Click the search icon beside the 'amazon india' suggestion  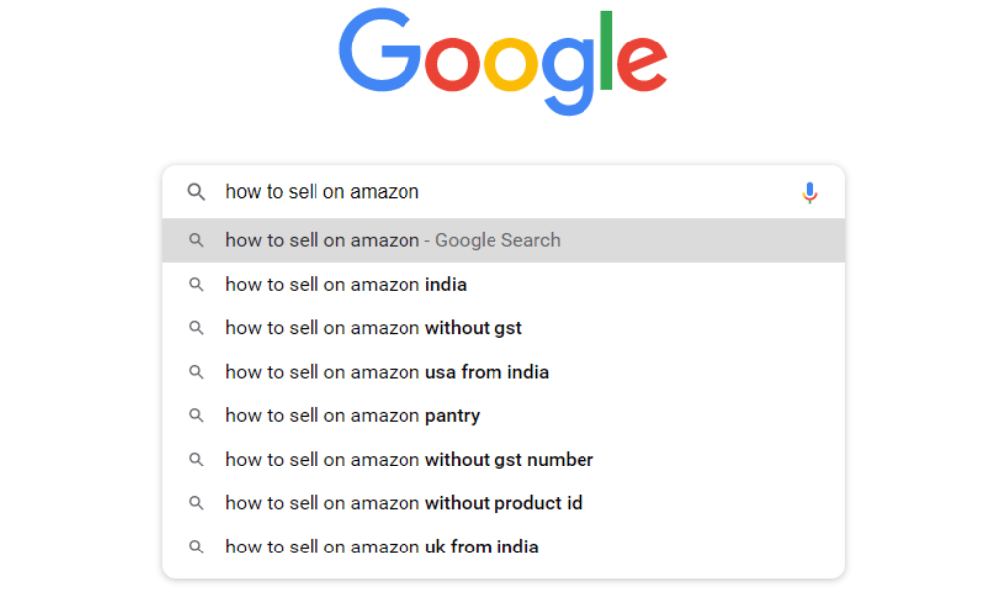(196, 285)
